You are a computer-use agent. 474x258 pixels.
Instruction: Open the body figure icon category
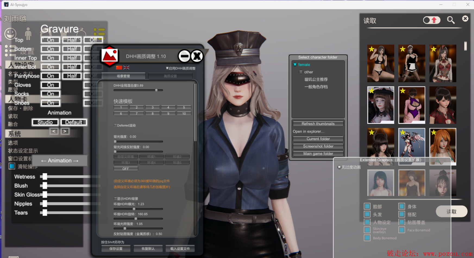[x=28, y=34]
